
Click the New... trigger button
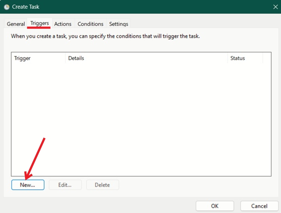click(x=28, y=185)
